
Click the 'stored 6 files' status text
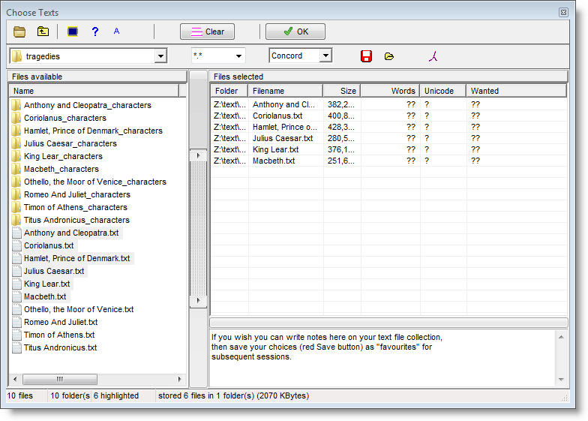coord(233,396)
